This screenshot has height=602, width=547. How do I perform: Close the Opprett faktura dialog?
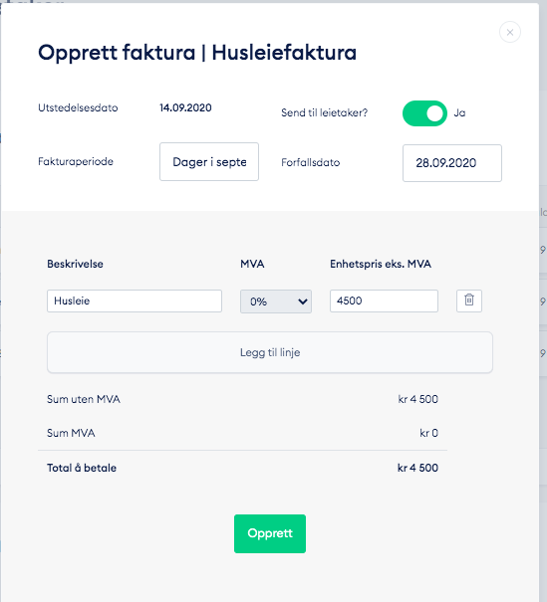click(x=510, y=32)
